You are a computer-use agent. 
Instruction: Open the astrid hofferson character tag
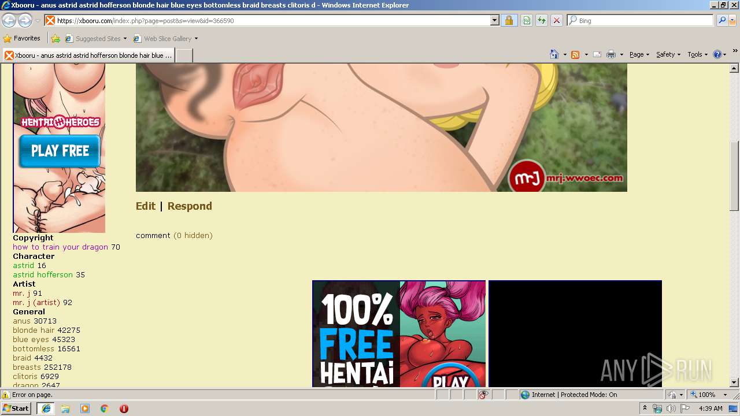[43, 275]
